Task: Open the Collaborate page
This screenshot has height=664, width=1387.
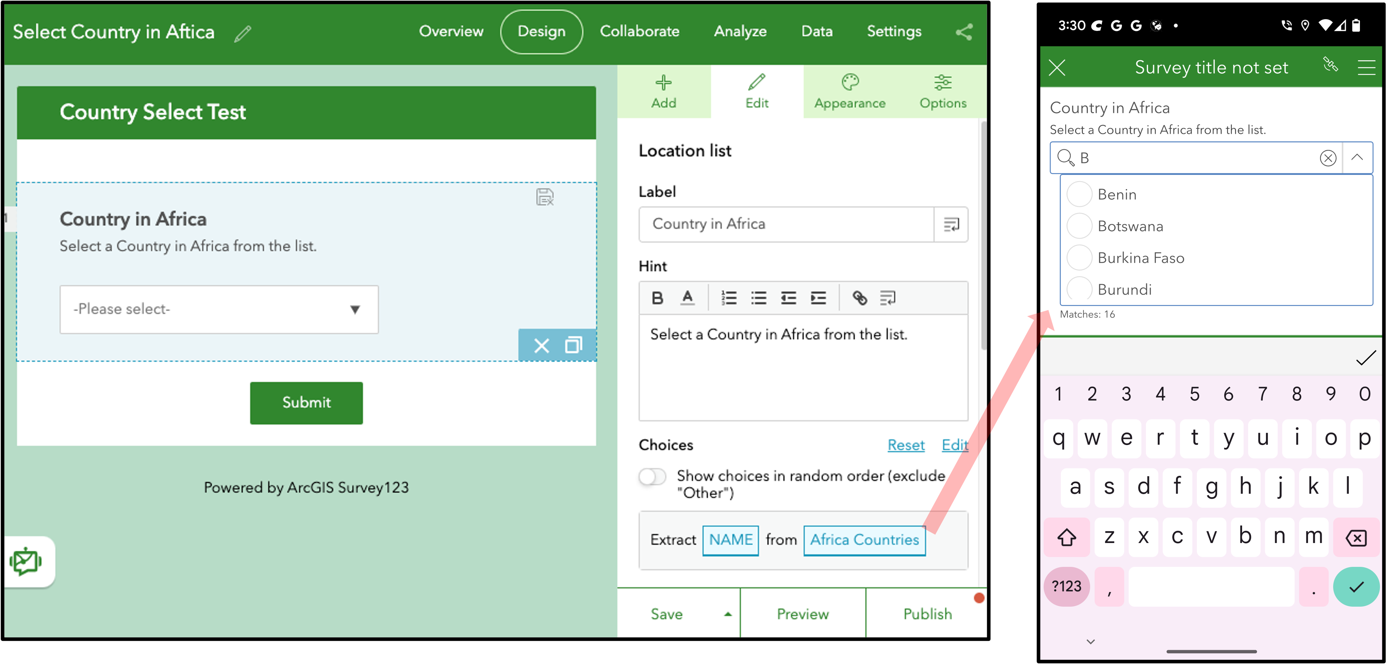Action: click(639, 31)
